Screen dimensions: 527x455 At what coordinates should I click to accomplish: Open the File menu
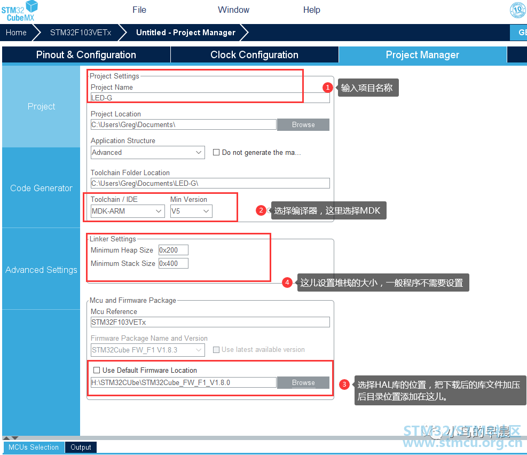139,10
